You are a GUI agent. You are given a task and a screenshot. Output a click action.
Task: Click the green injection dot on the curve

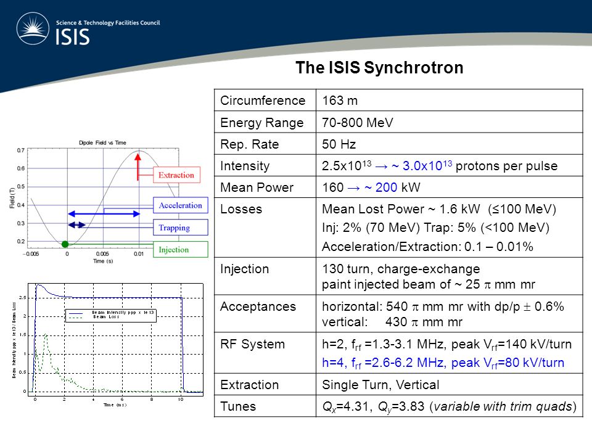point(65,244)
